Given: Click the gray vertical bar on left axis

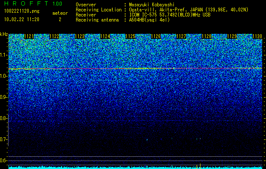Looking at the screenshot, I should pyautogui.click(x=8, y=130).
